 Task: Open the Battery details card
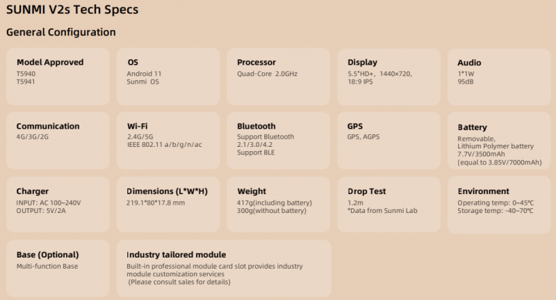(x=499, y=141)
